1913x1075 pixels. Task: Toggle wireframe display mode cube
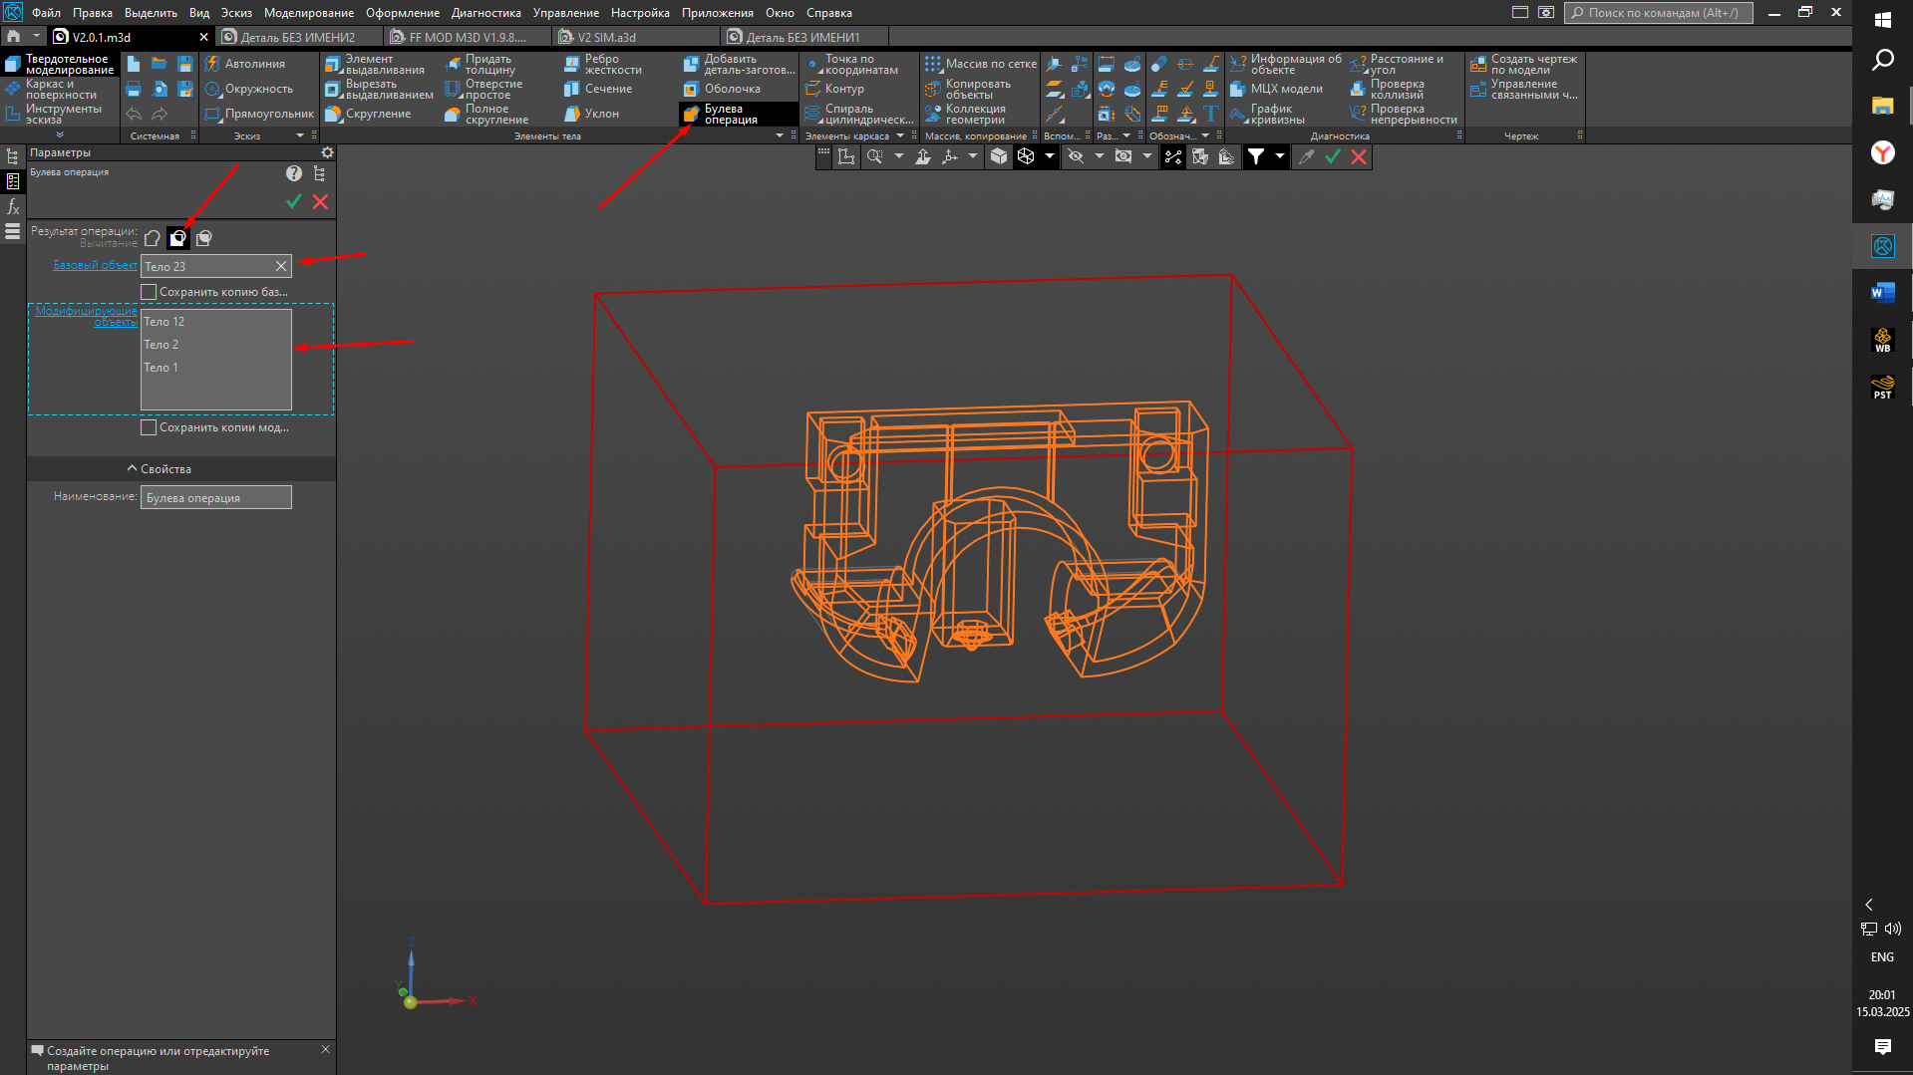tap(1026, 156)
